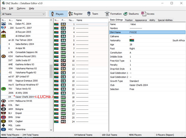
Task: Click the player list Nu... column header
Action: click(x=71, y=20)
